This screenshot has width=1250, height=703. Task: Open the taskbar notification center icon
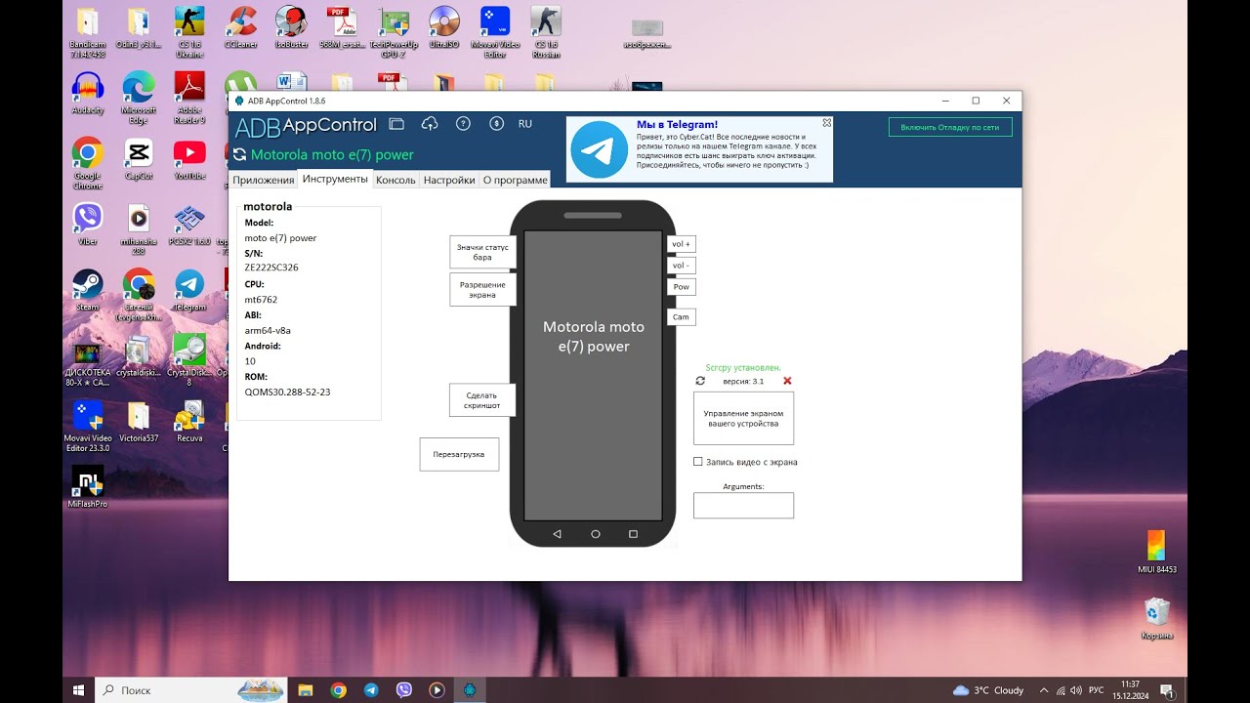click(x=1166, y=689)
